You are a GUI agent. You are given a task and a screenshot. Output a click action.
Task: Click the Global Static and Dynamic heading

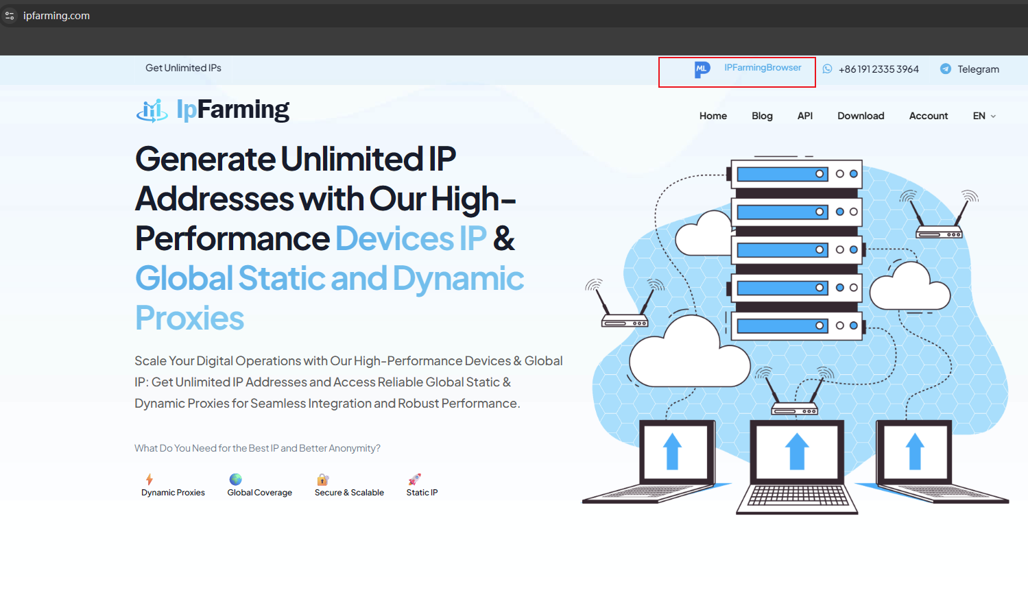click(x=329, y=278)
